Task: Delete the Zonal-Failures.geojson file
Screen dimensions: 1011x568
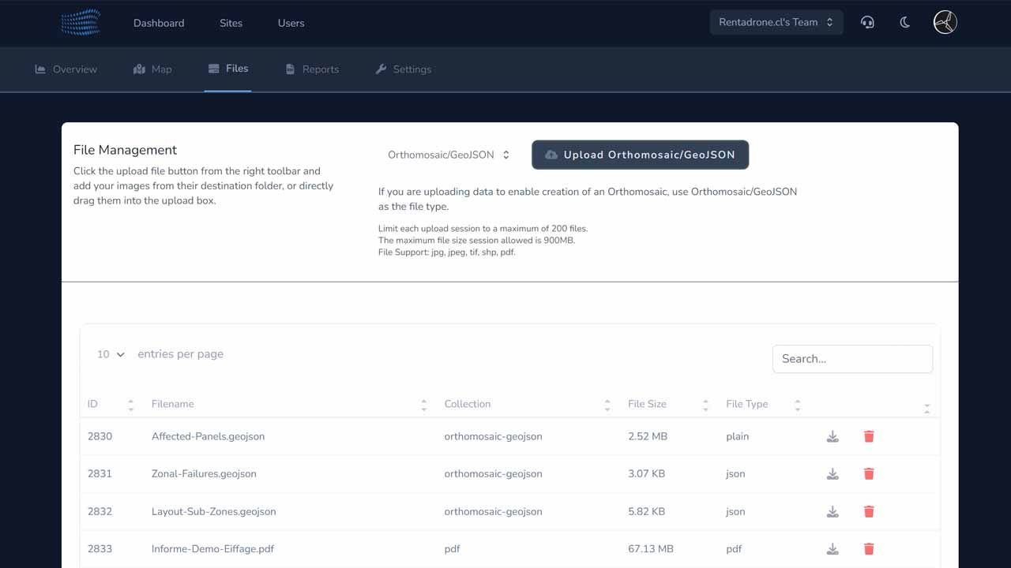Action: click(x=869, y=474)
